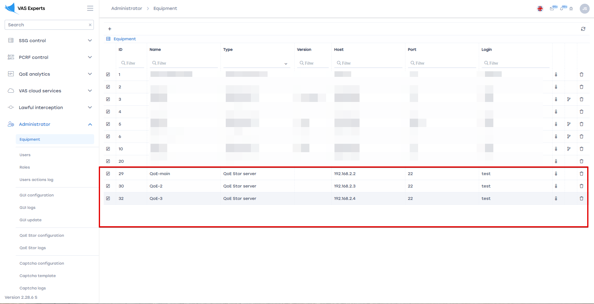Clear the sidebar search field
The image size is (594, 304).
pos(90,25)
